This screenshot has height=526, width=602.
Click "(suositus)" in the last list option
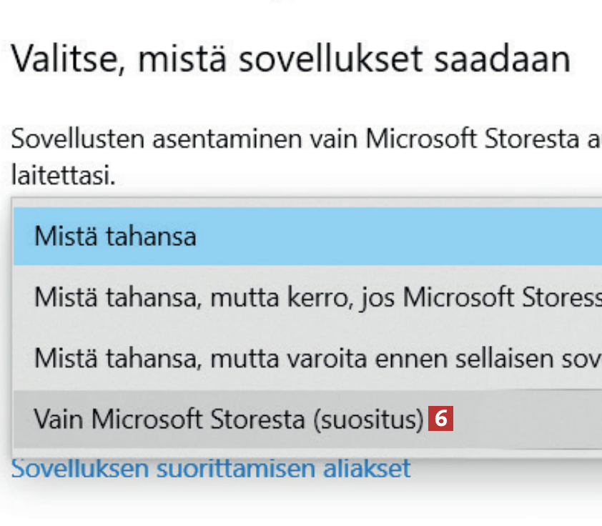point(367,419)
